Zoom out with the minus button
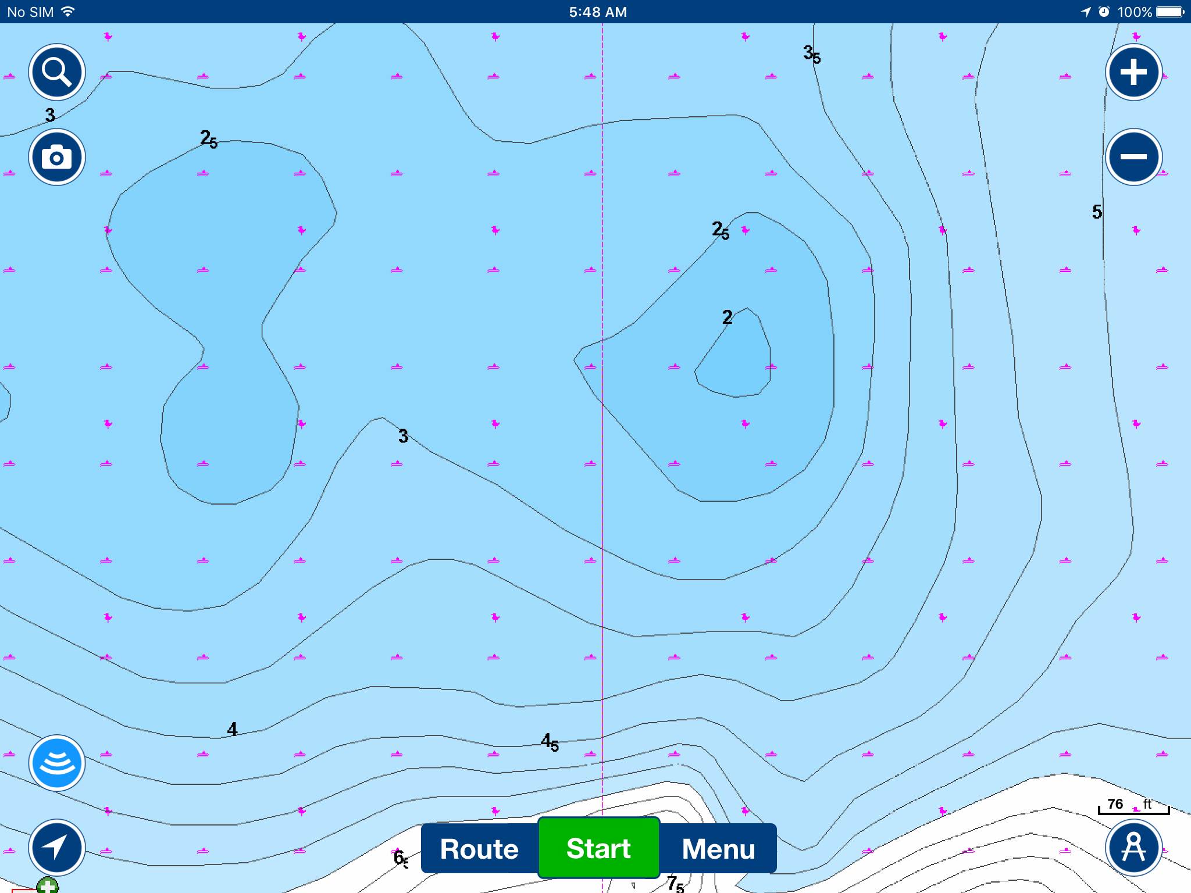 (x=1133, y=157)
